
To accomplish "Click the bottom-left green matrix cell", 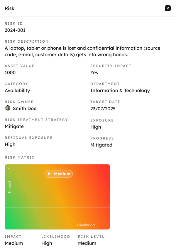I will coord(22,218).
